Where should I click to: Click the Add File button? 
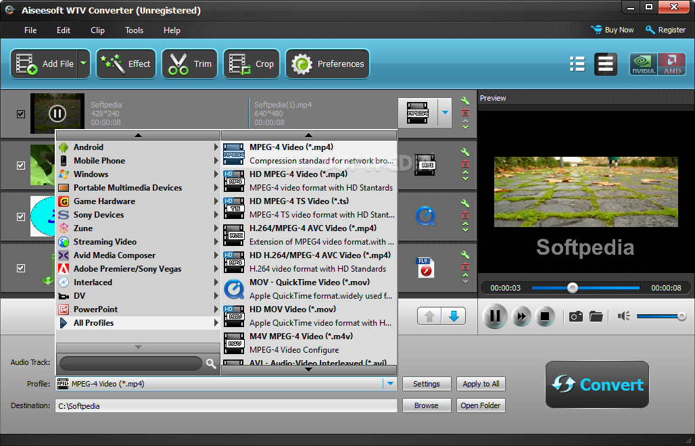(x=43, y=64)
